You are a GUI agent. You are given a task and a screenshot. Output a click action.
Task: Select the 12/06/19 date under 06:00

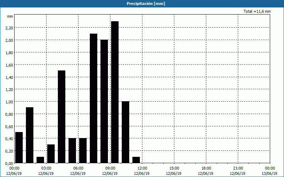tap(78, 173)
